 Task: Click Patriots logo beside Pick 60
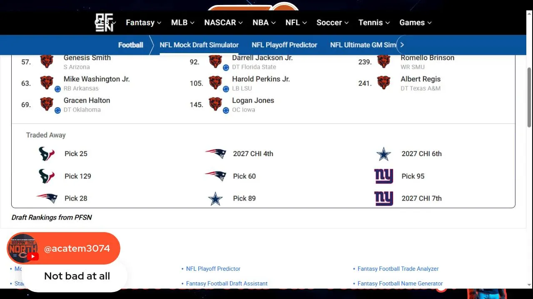(215, 176)
